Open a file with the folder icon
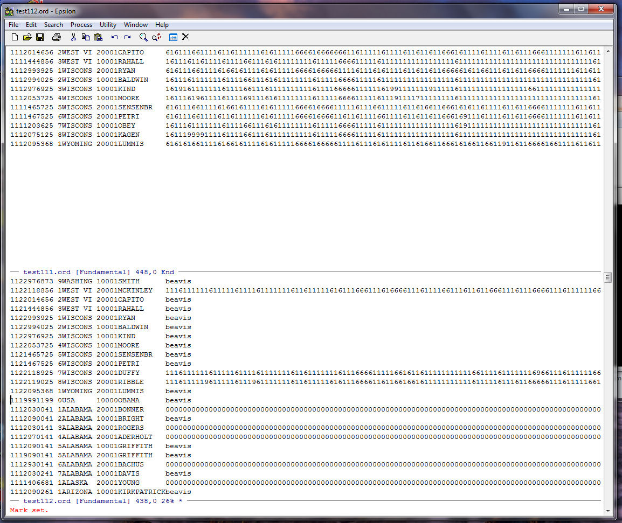 (27, 37)
